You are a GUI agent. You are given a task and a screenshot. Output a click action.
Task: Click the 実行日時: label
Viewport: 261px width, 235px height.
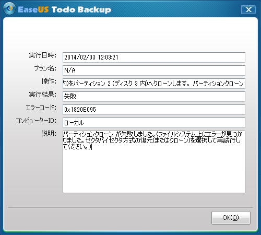coord(43,55)
